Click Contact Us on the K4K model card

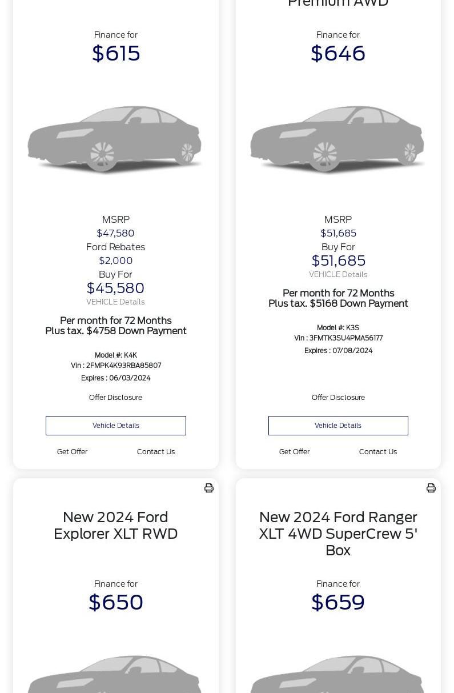[156, 452]
